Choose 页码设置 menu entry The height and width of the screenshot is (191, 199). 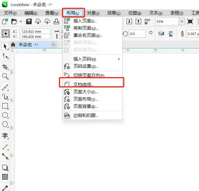93,66
